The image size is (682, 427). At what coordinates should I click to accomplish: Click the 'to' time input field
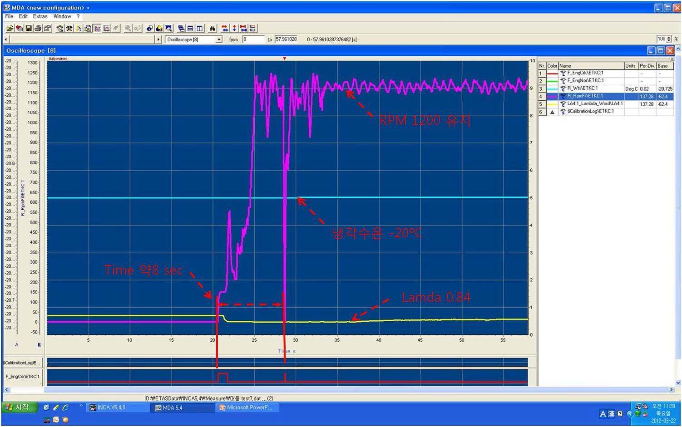coord(287,39)
